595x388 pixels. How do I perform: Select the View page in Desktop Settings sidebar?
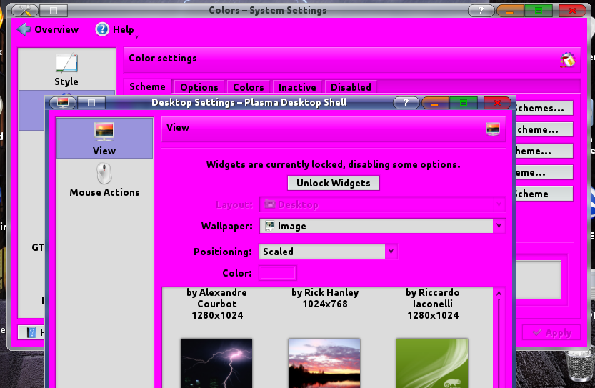click(104, 138)
